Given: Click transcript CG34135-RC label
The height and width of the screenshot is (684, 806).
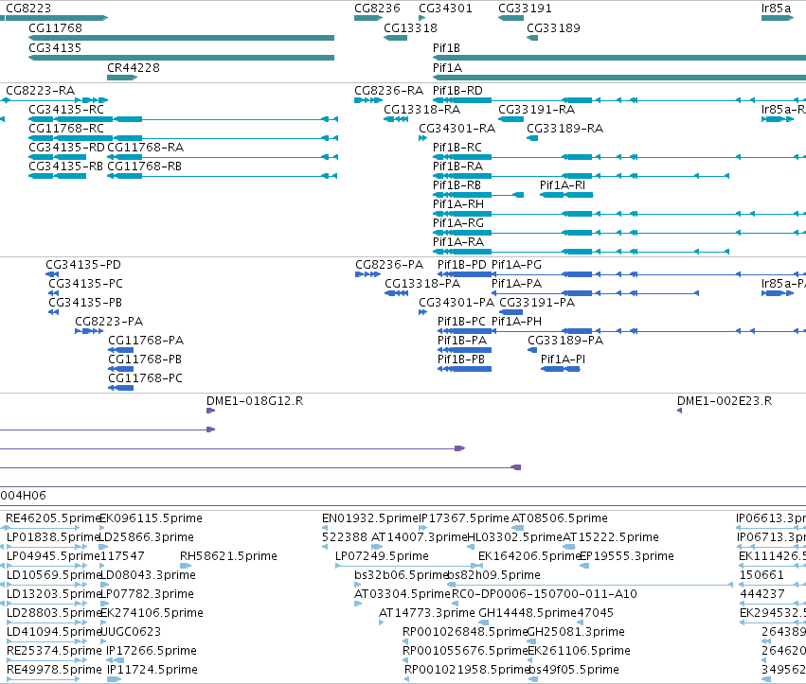Looking at the screenshot, I should 66,110.
